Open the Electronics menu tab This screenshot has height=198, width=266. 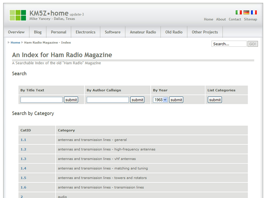85,32
